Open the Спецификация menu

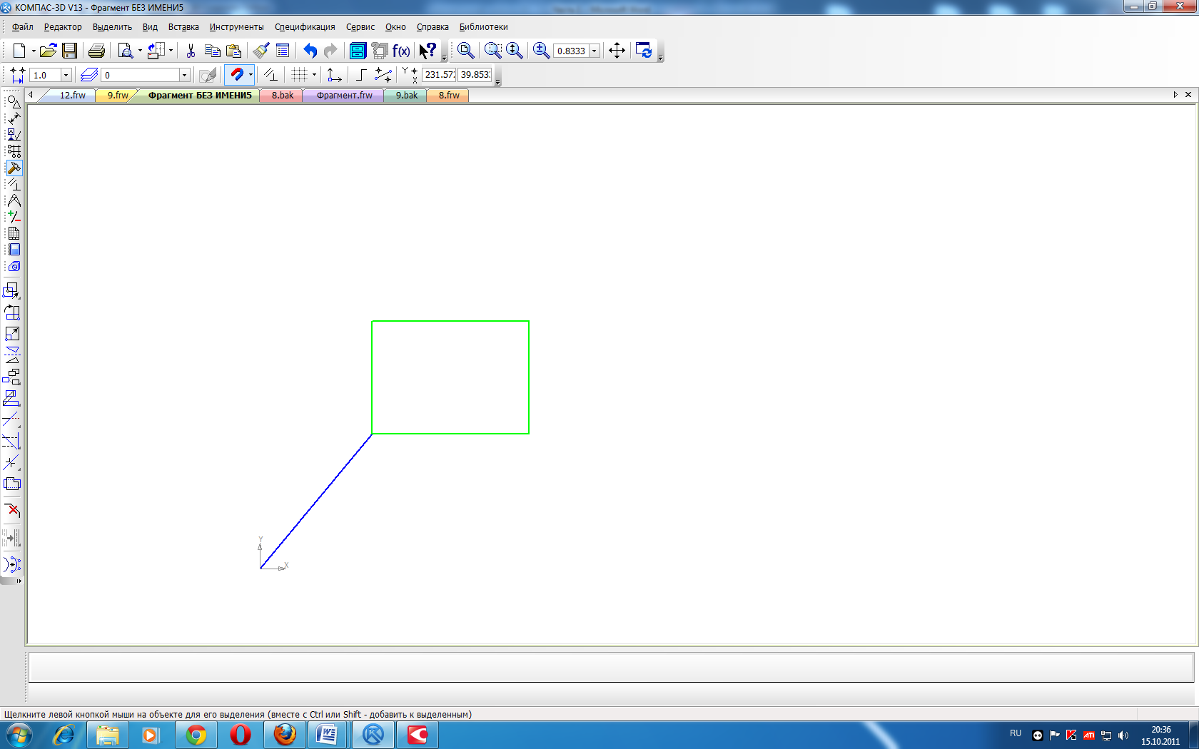pyautogui.click(x=305, y=27)
